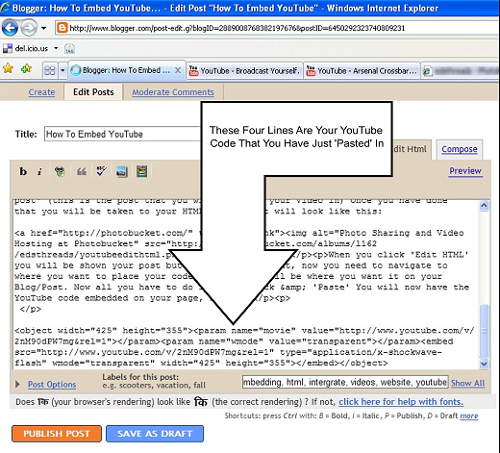Image resolution: width=500 pixels, height=453 pixels.
Task: Click the editor scrollbar down arrow
Action: [x=484, y=364]
